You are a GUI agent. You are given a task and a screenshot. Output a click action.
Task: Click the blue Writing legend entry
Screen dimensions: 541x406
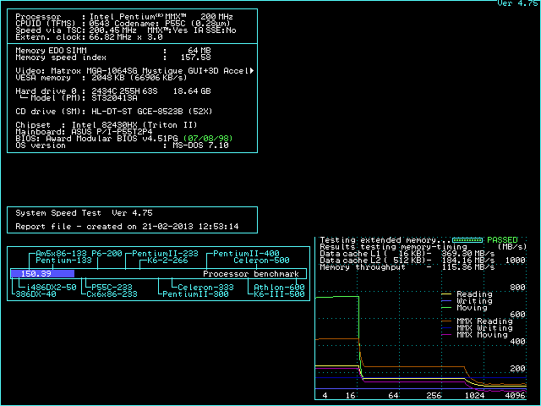pyautogui.click(x=467, y=301)
